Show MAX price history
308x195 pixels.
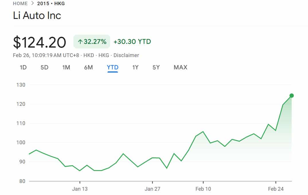coord(180,67)
